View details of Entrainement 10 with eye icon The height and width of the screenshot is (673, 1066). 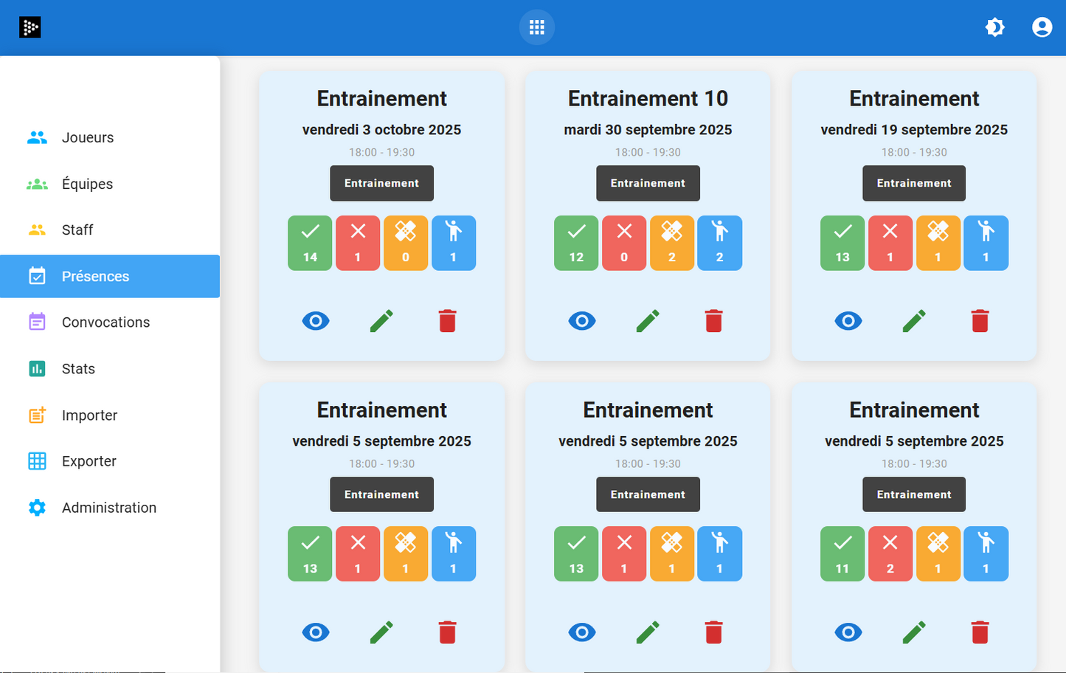(x=582, y=320)
